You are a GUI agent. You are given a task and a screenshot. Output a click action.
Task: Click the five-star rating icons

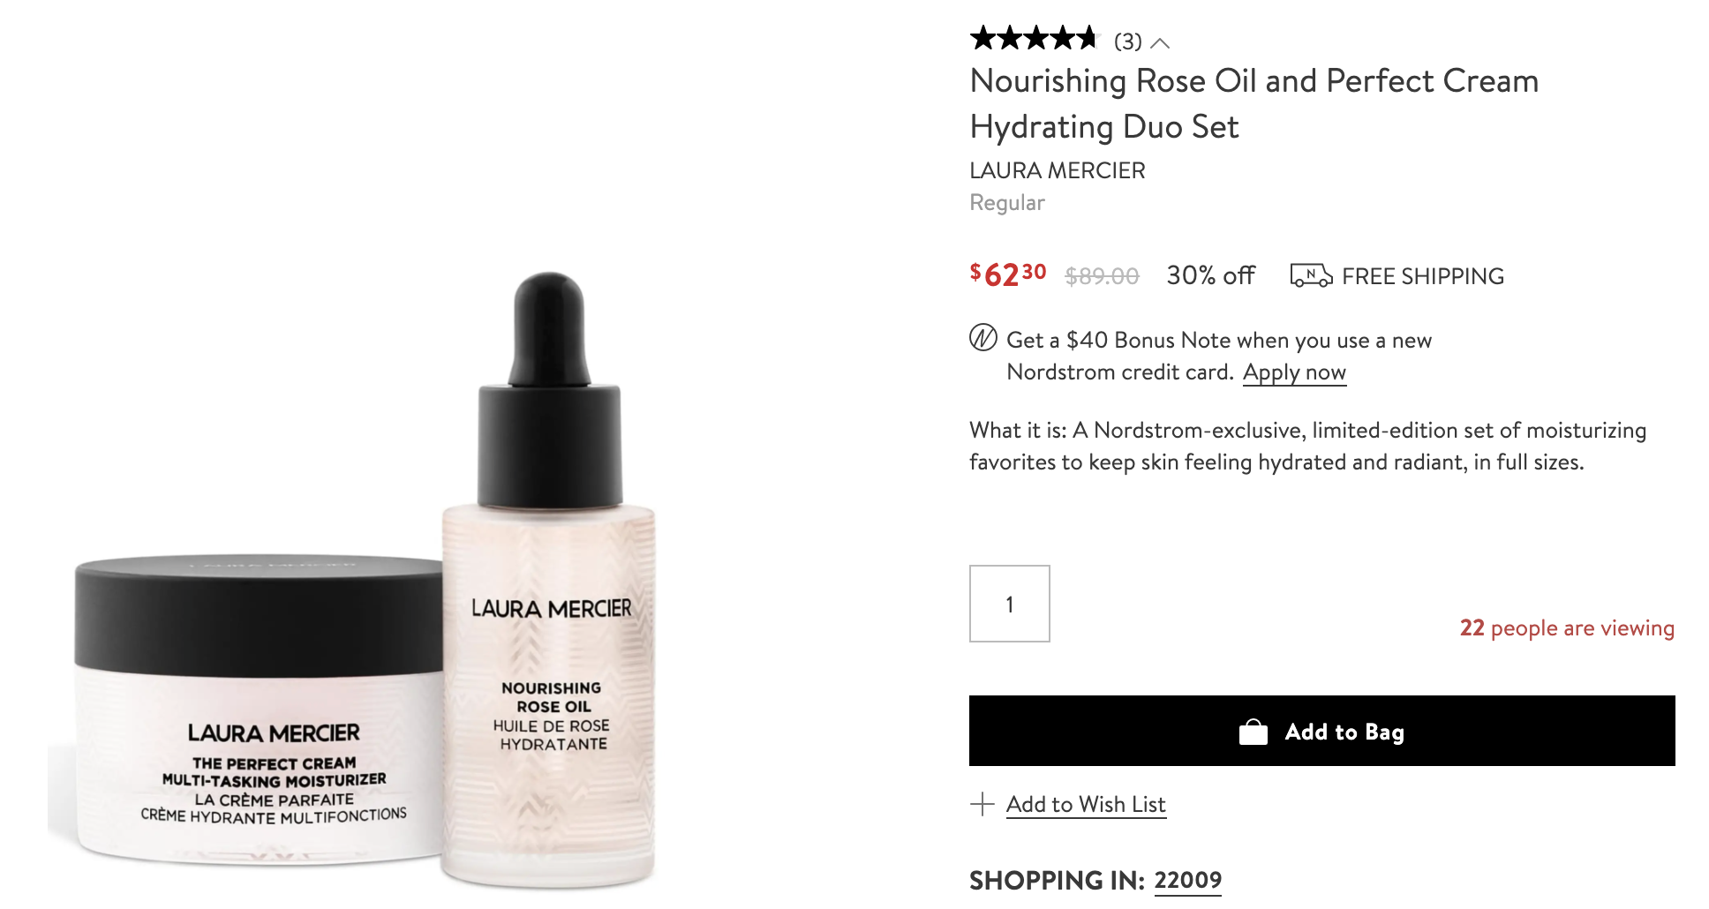(1034, 39)
